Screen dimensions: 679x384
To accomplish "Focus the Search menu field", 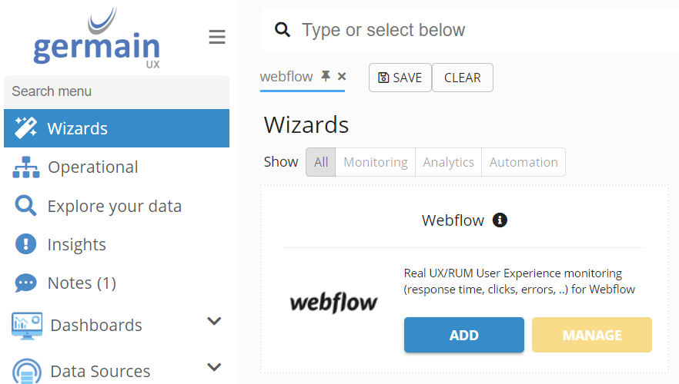I will coord(116,91).
